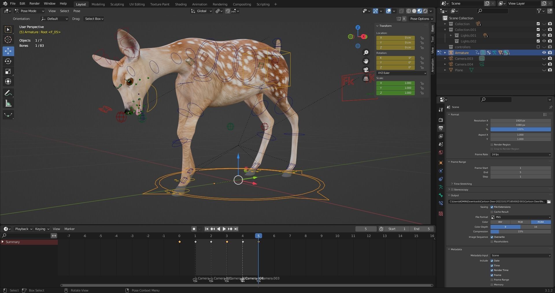Click the pan hand viewport icon
Image resolution: width=555 pixels, height=293 pixels.
click(x=366, y=61)
